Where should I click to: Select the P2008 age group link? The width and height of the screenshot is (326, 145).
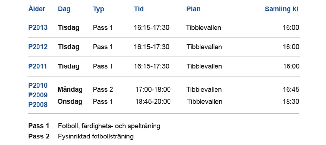pos(38,105)
